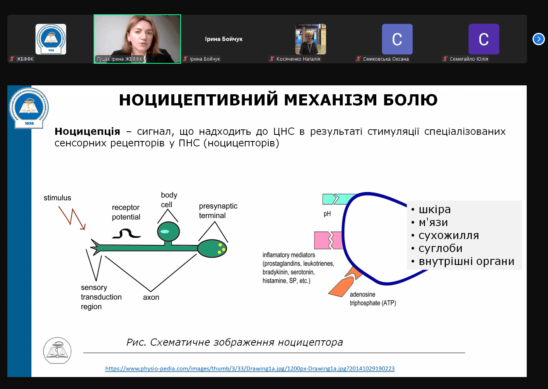Viewport: 548px width, 389px height.
Task: Click bullet item суглоби
Action: (440, 248)
